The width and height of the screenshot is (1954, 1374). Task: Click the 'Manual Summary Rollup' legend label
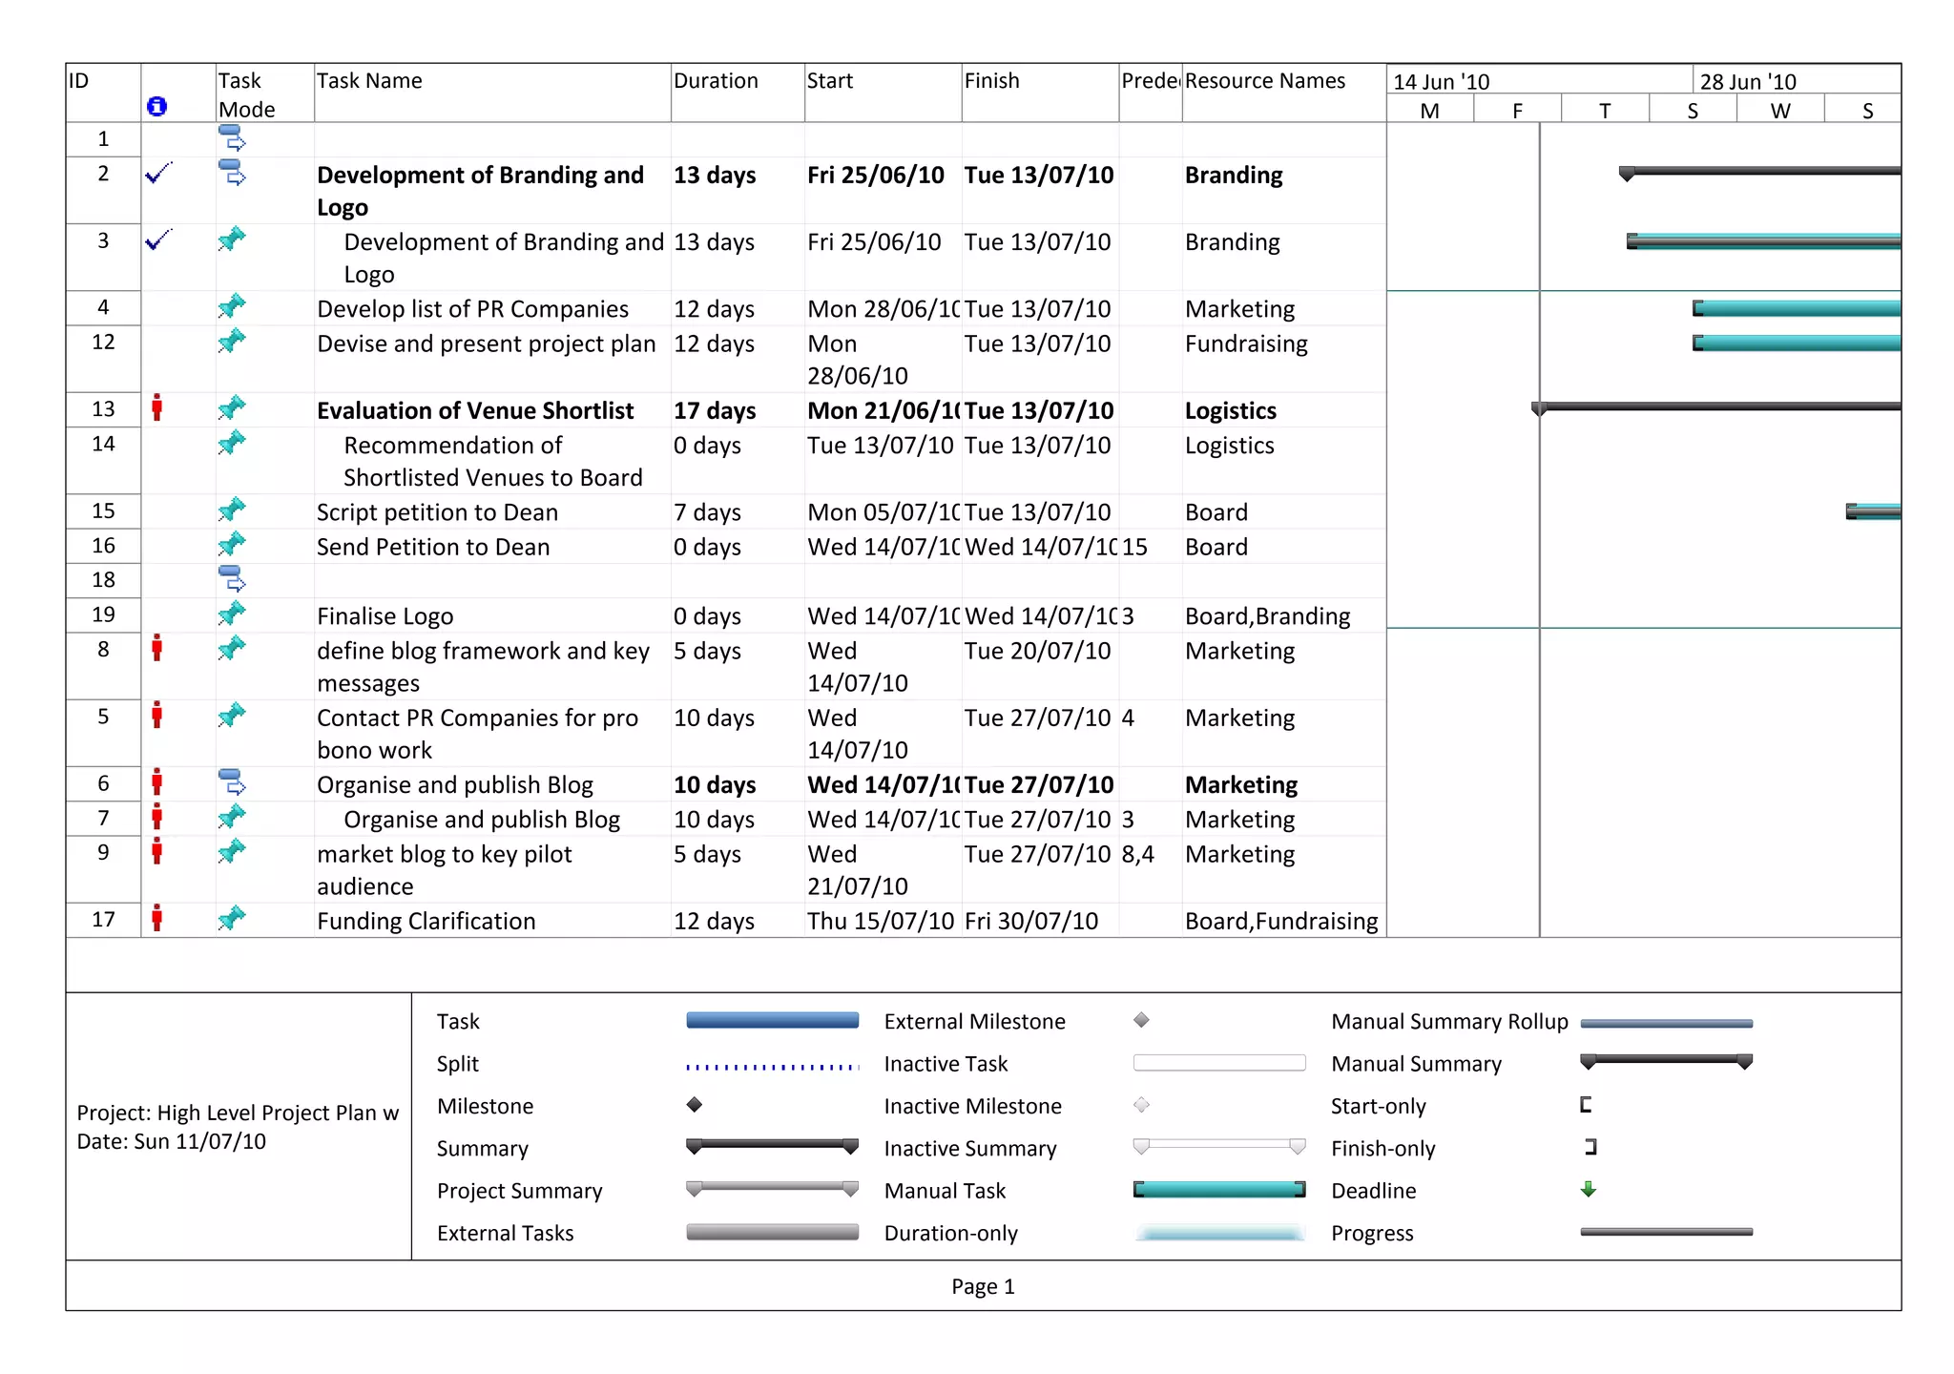pos(1449,1022)
